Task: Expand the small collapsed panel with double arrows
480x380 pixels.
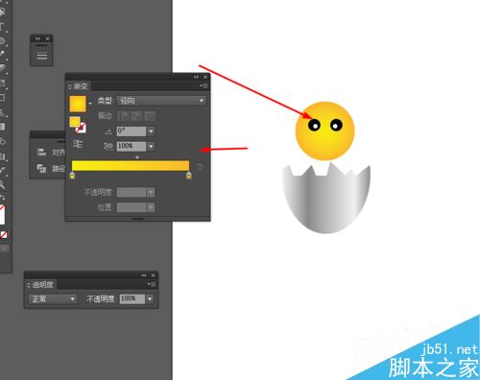Action: pyautogui.click(x=37, y=38)
